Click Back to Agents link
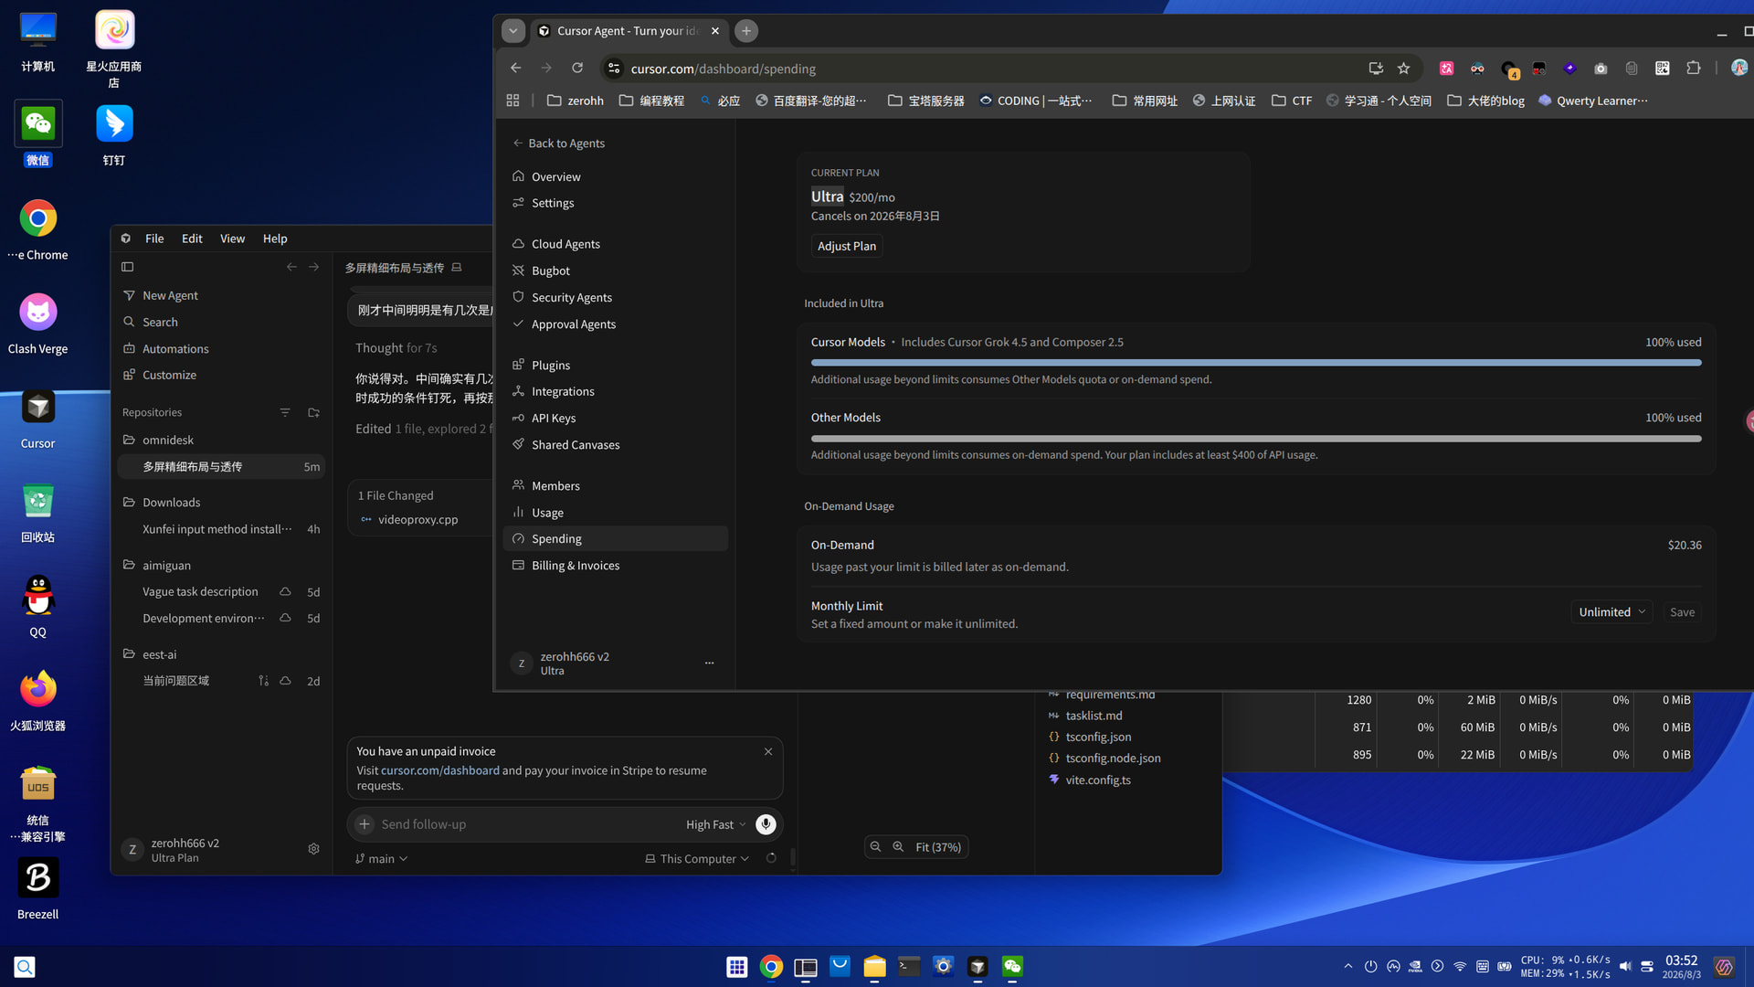Image resolution: width=1754 pixels, height=987 pixels. (x=558, y=143)
